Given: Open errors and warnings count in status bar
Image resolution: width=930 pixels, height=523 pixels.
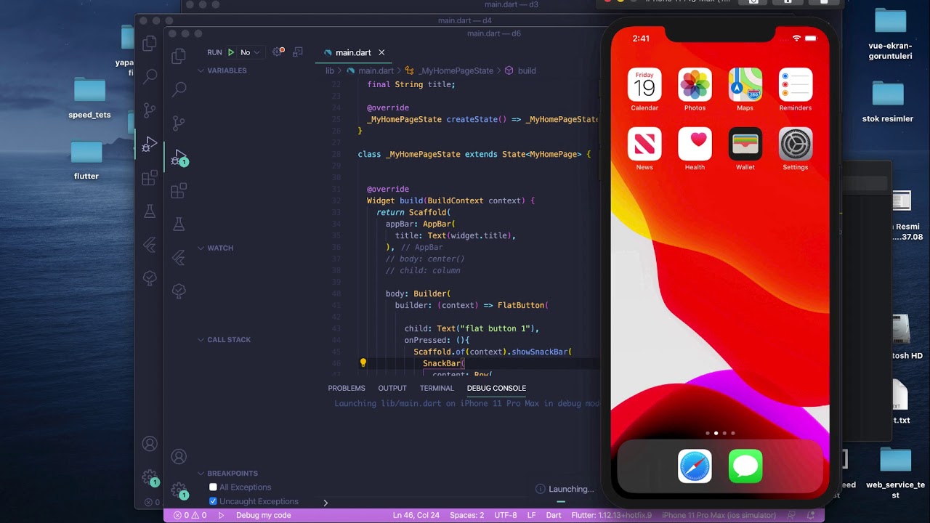Looking at the screenshot, I should 189,515.
